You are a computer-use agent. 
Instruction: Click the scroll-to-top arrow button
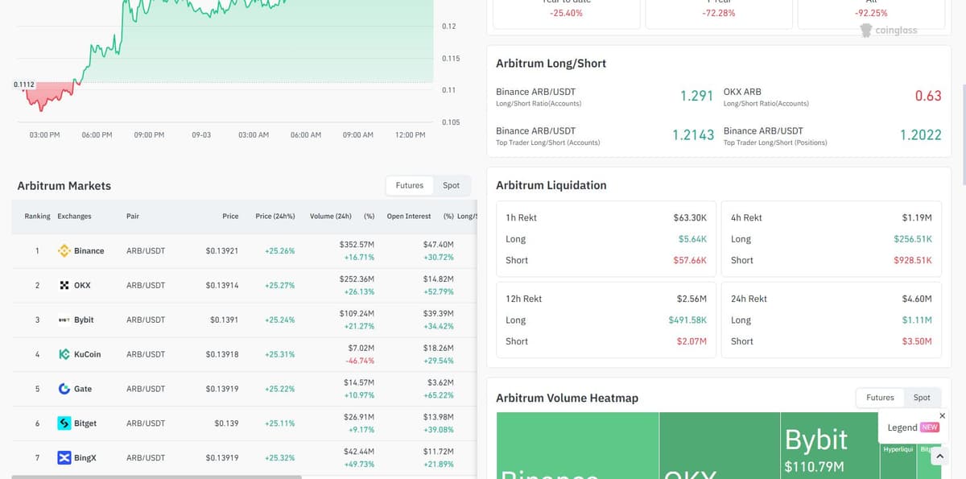[x=939, y=456]
